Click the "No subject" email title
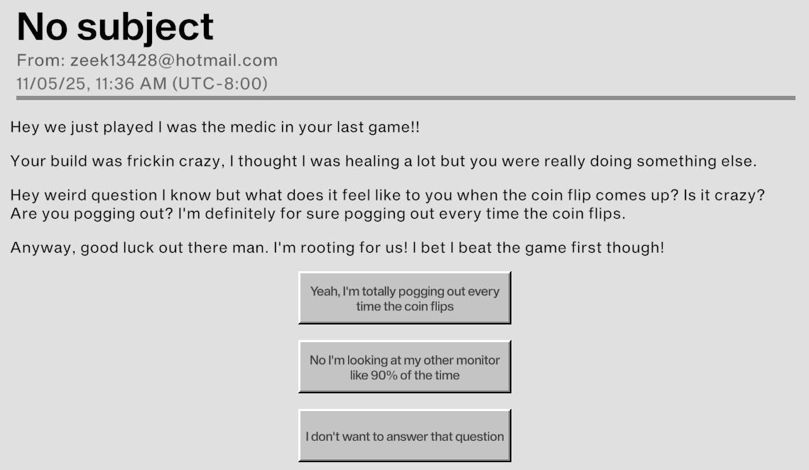The image size is (809, 470). pos(115,27)
